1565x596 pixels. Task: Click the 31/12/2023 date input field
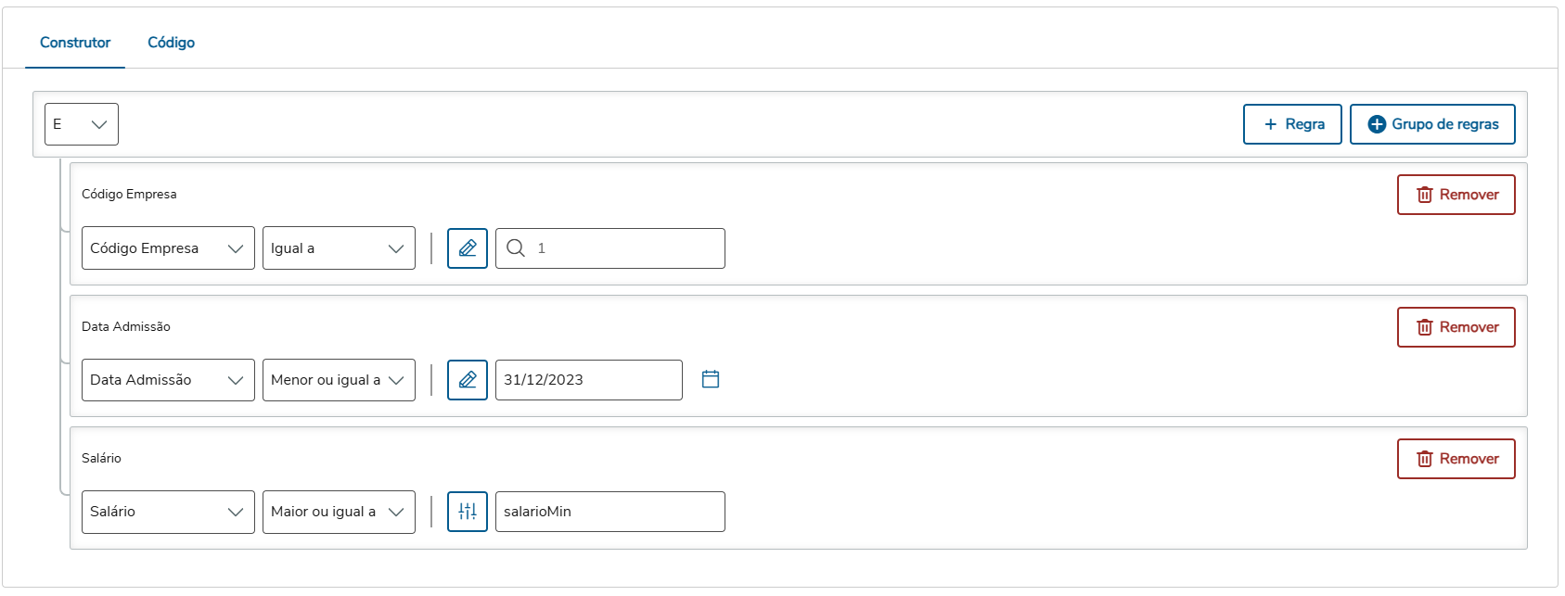[588, 380]
